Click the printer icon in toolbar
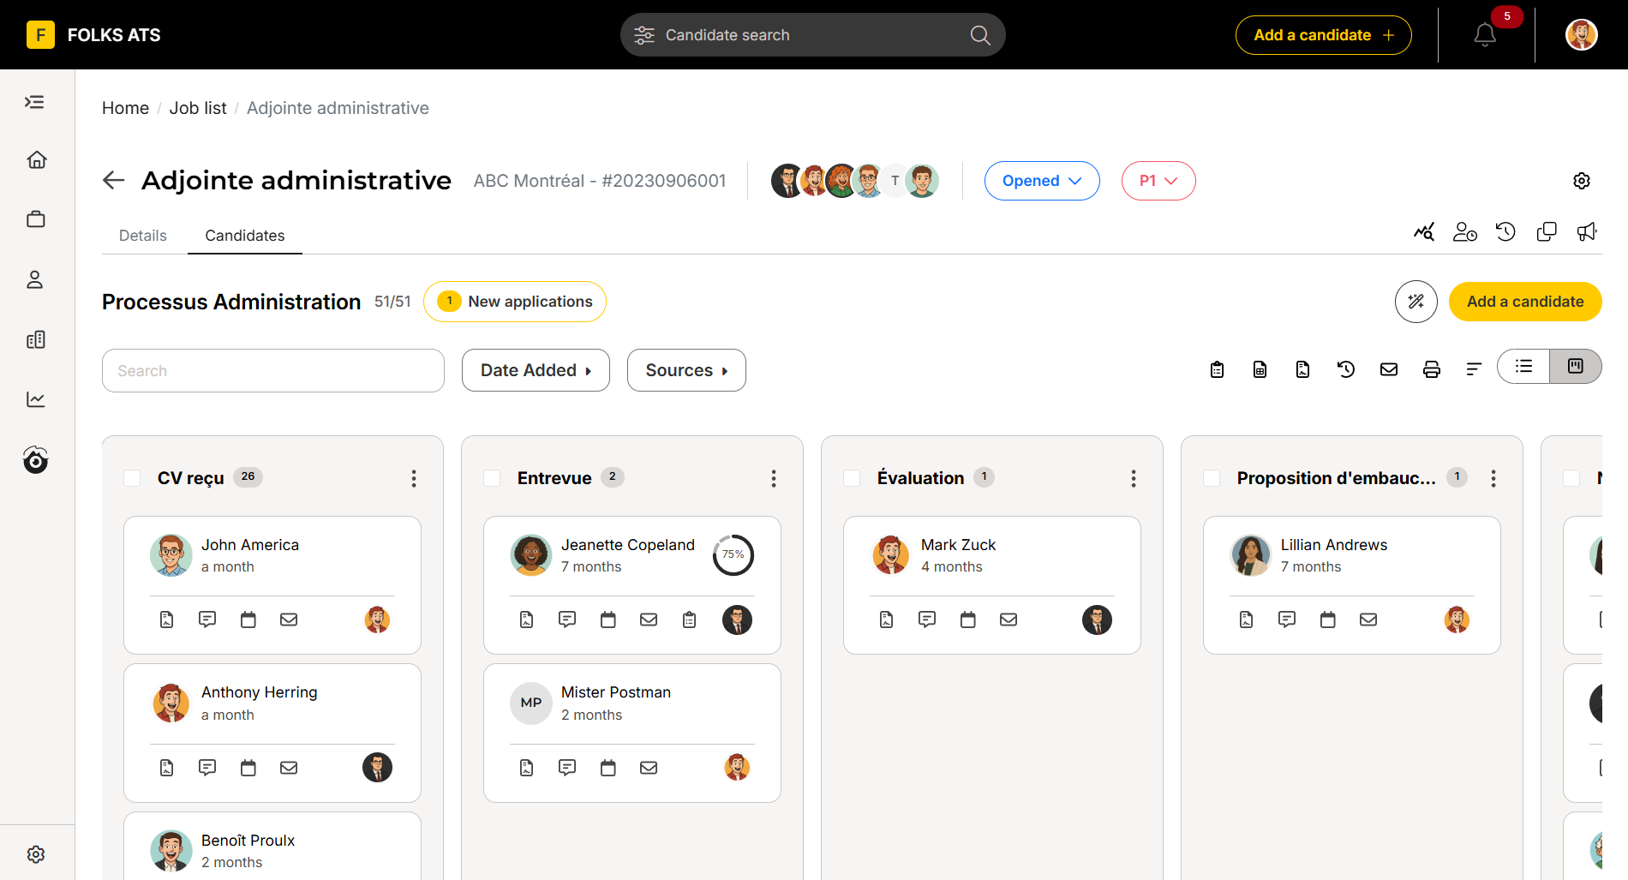 1432,369
